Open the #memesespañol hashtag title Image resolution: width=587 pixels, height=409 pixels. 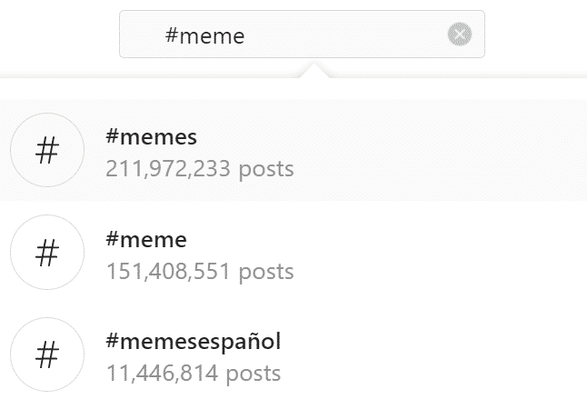pos(194,342)
